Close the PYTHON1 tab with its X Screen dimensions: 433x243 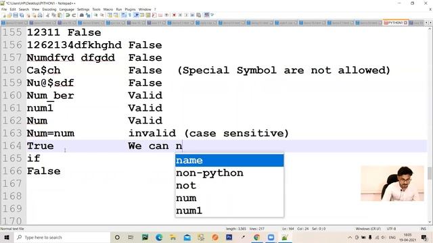click(405, 22)
